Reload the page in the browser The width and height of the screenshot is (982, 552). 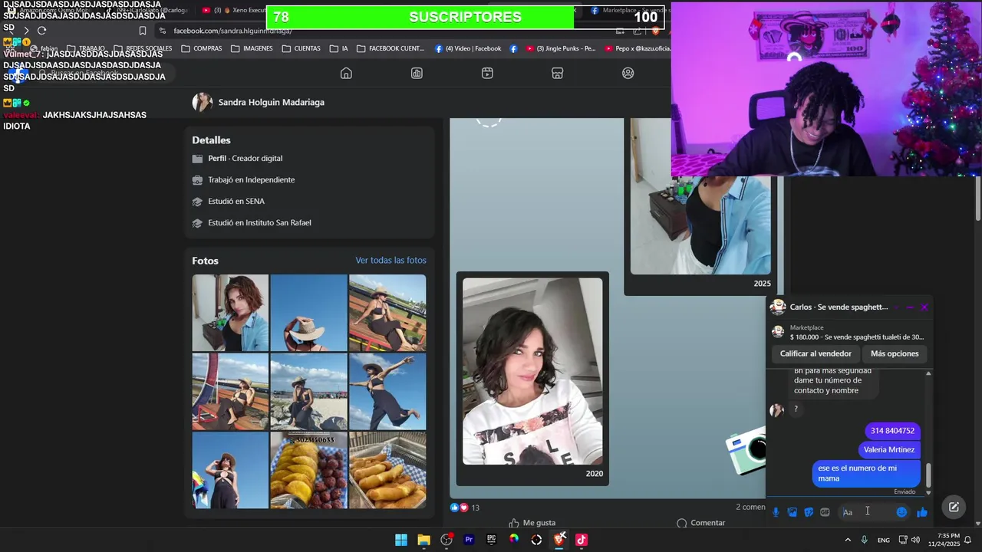pyautogui.click(x=41, y=31)
